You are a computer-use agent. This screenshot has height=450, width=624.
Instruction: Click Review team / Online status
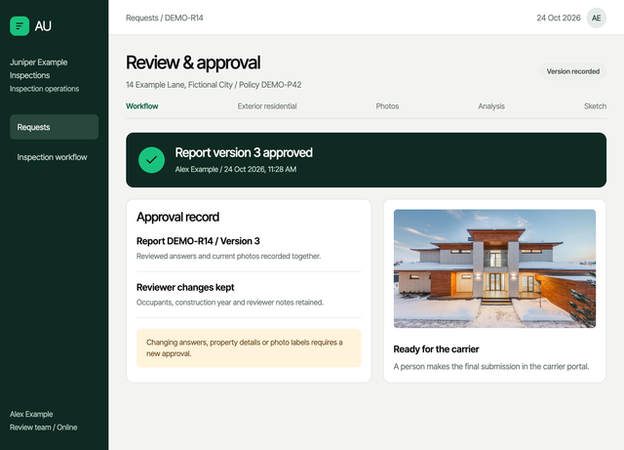pyautogui.click(x=43, y=428)
